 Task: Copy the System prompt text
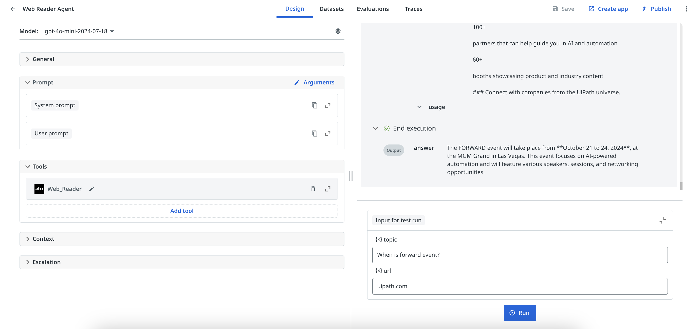click(x=315, y=105)
